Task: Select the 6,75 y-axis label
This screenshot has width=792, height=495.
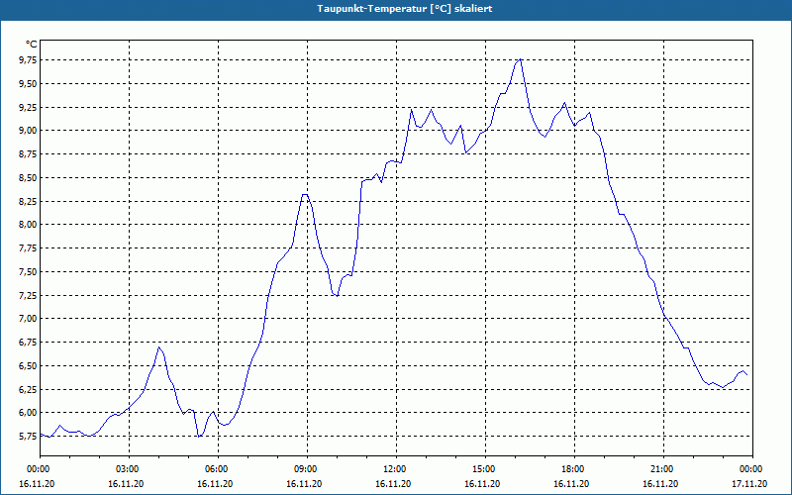Action: pyautogui.click(x=28, y=342)
